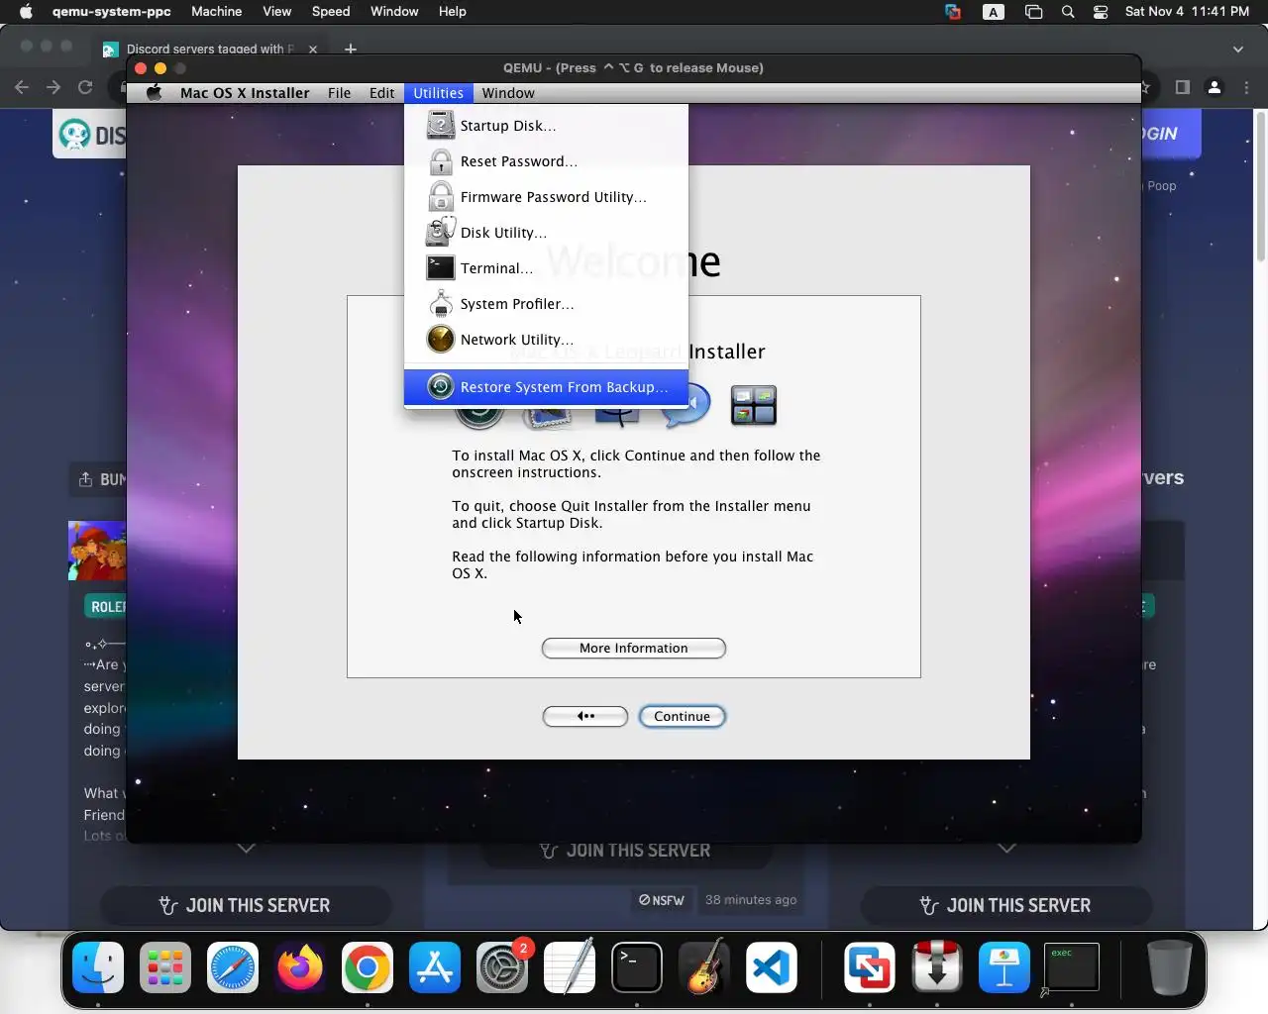Click the Time Machine restore icon

440,386
